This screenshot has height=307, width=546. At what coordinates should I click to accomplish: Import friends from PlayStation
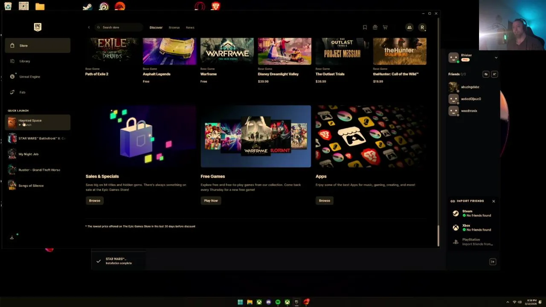[x=473, y=242]
